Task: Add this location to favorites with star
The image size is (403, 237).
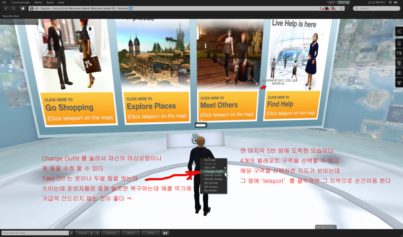Action: tap(341, 9)
